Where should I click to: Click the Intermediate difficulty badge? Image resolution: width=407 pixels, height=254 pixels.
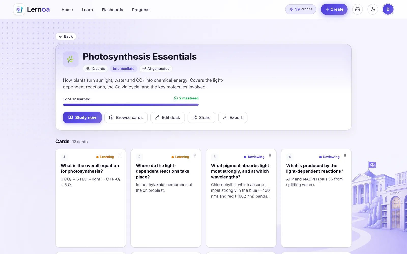point(124,69)
